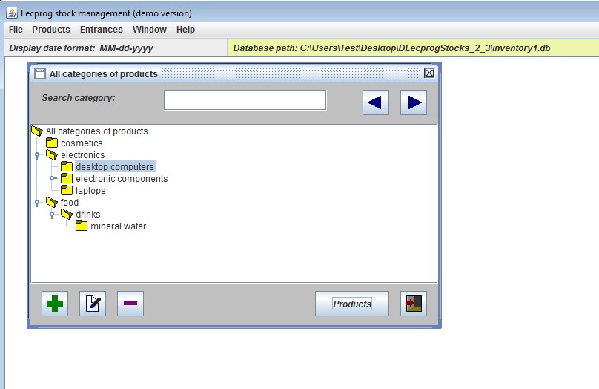Select the electronics category
Viewport: 599px width, 389px height.
83,155
